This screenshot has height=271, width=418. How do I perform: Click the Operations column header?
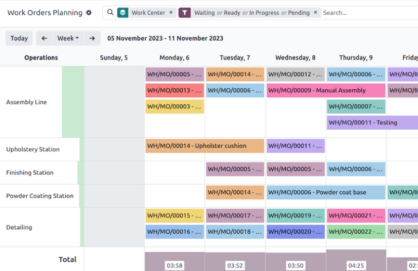point(41,58)
